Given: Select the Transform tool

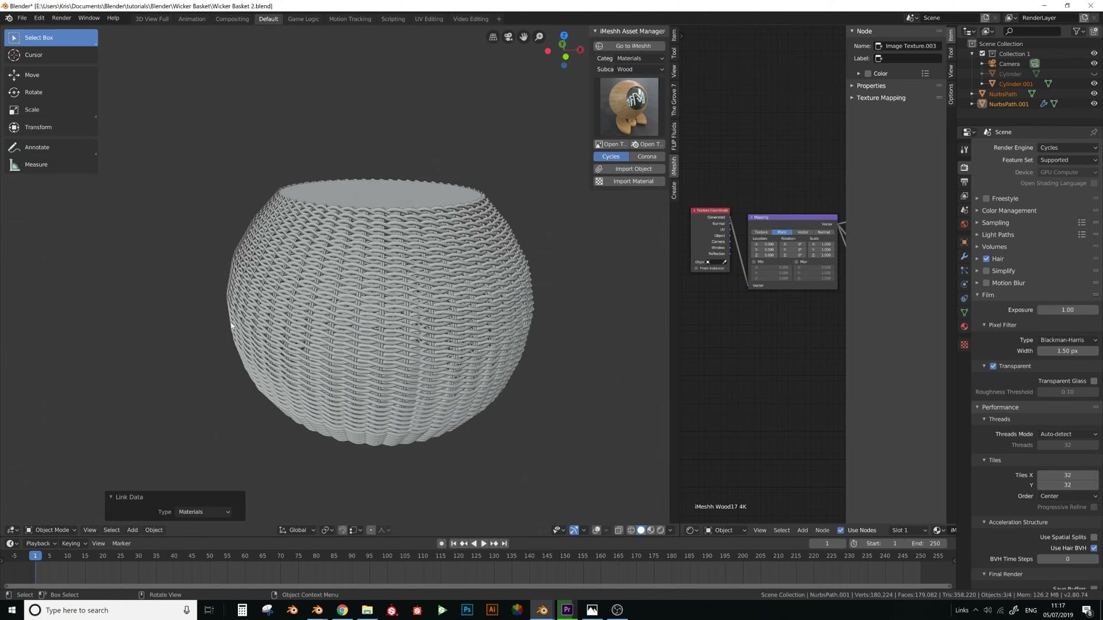Looking at the screenshot, I should pyautogui.click(x=51, y=127).
